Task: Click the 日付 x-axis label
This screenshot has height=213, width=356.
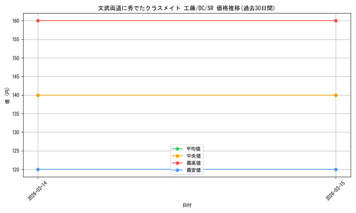Action: [x=187, y=205]
